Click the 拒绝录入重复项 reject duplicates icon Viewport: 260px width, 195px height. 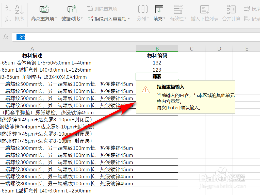[x=90, y=19]
